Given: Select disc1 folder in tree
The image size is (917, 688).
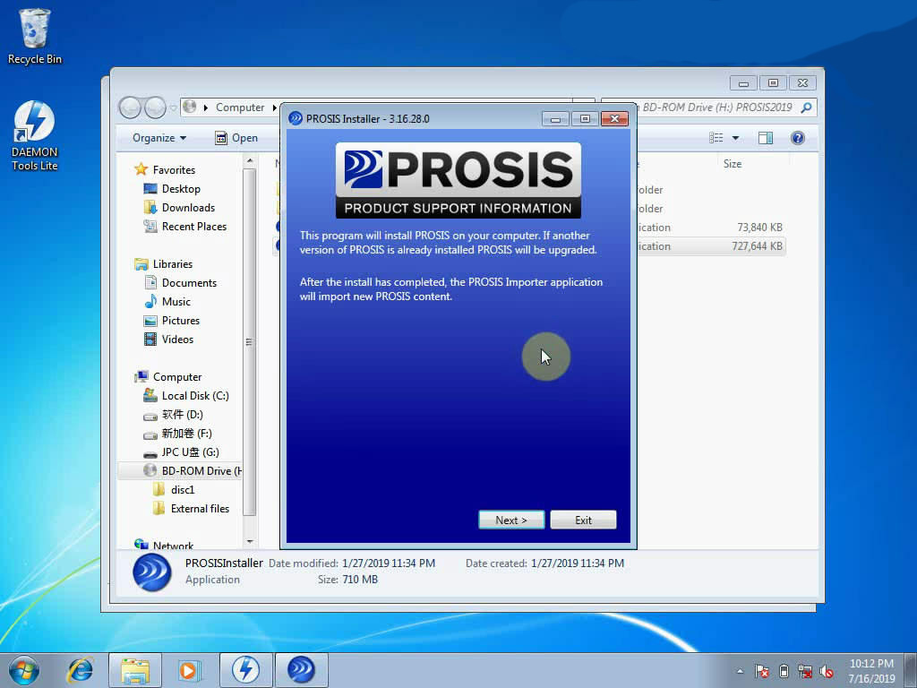Looking at the screenshot, I should tap(183, 489).
